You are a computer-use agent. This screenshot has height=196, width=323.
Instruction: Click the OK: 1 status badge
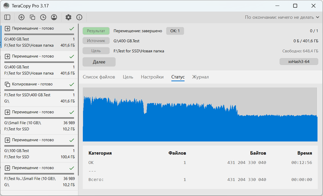175,31
